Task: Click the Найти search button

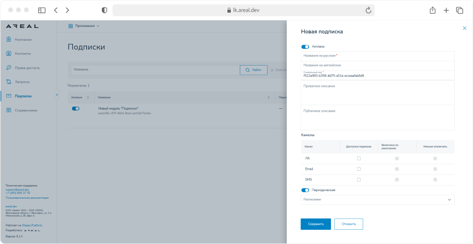Action: coord(253,70)
